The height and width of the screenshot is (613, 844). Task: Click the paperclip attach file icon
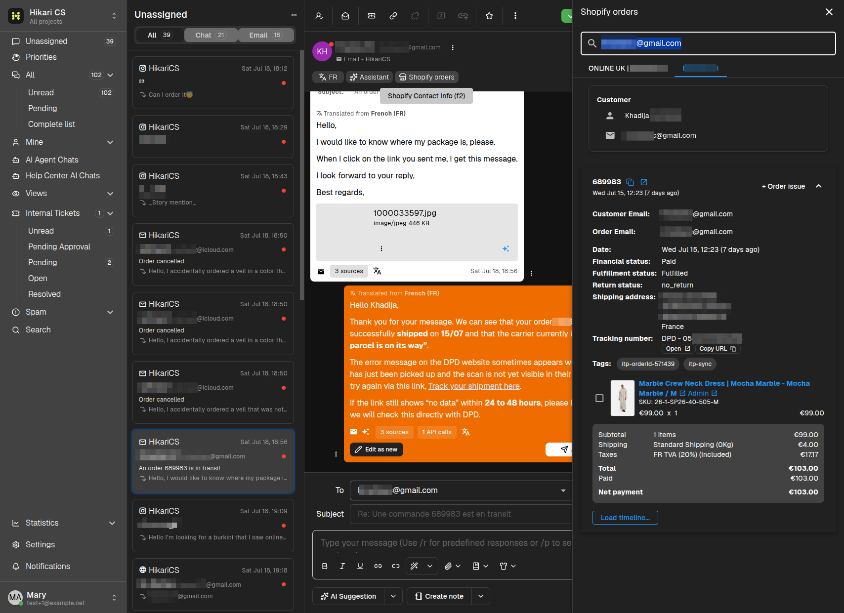[448, 566]
